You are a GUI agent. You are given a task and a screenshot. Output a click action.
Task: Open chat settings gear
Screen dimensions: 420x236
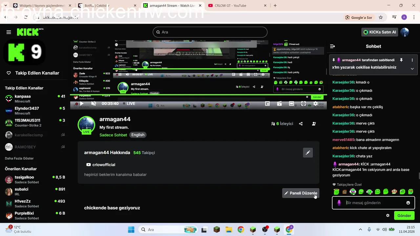point(388,215)
